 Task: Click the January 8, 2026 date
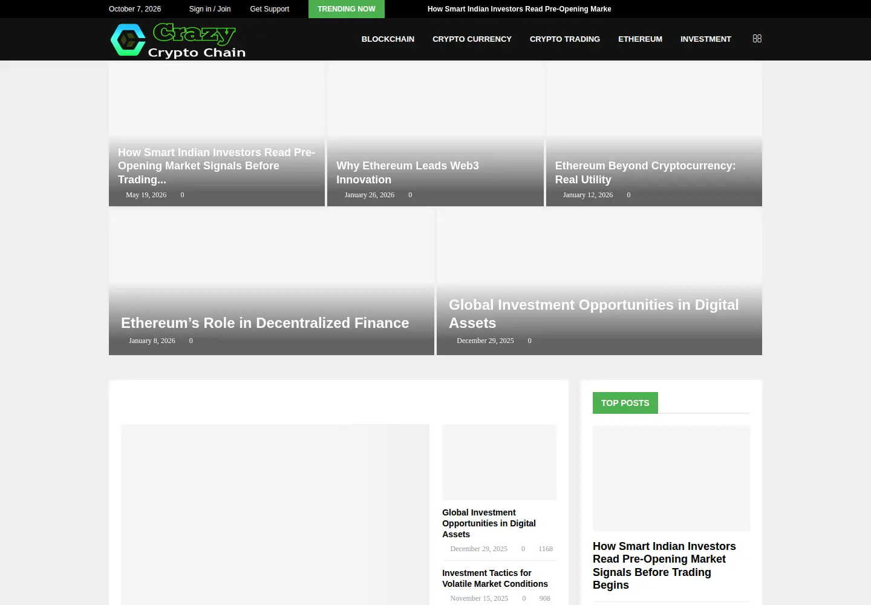coord(152,341)
